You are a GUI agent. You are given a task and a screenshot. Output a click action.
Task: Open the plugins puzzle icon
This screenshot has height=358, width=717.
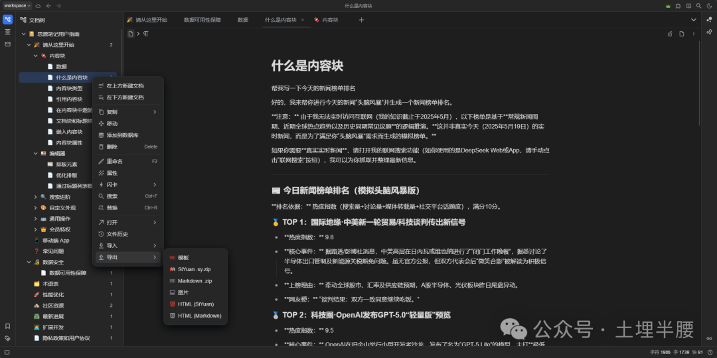coord(678,6)
